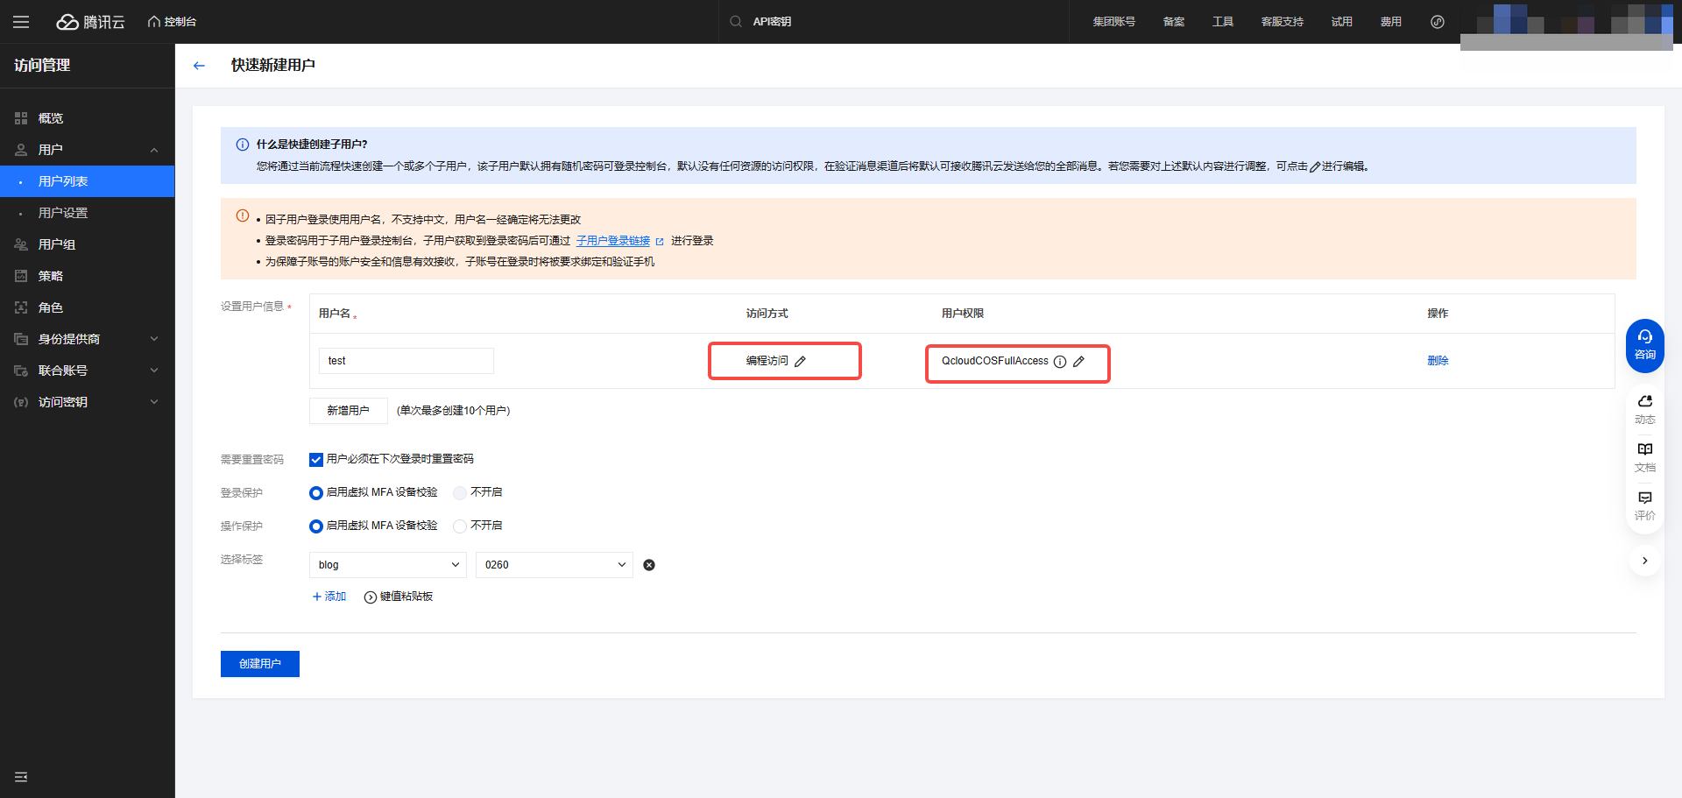
Task: Open the 文档 documentation icon on right sidebar
Action: tap(1644, 455)
